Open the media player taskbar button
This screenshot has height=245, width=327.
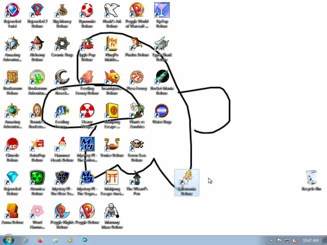[x=70, y=240]
